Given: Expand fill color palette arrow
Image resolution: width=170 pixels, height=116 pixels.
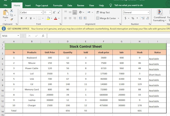Looking at the screenshot, I should pos(51,18).
